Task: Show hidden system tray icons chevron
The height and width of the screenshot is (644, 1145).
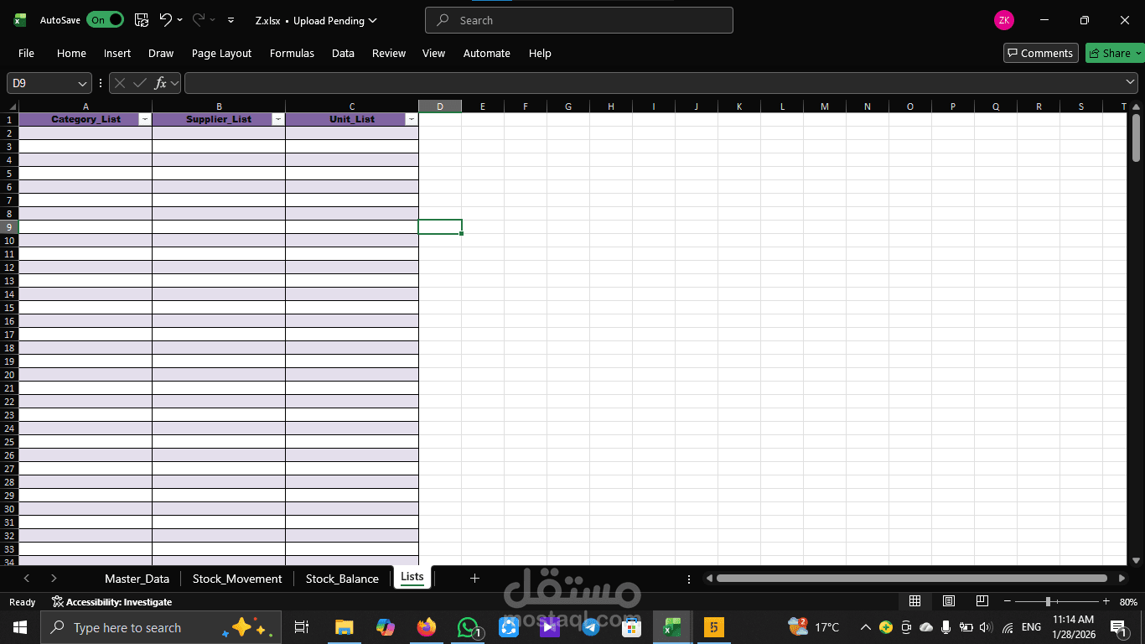Action: click(x=866, y=627)
